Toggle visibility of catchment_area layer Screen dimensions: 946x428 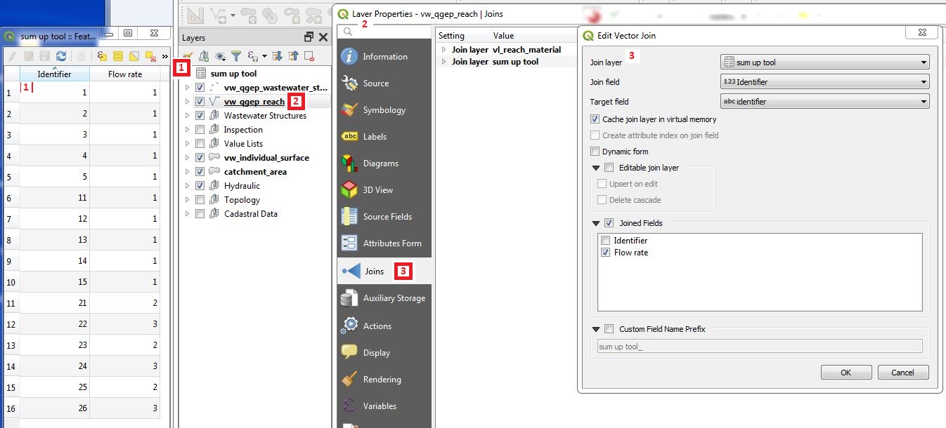click(200, 172)
